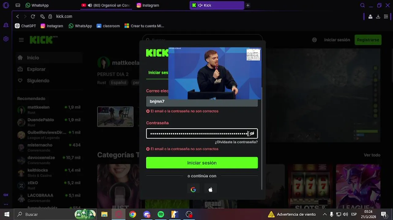Viewport: 393px width, 220px height.
Task: Click header Iniciar sesión button
Action: [337, 40]
